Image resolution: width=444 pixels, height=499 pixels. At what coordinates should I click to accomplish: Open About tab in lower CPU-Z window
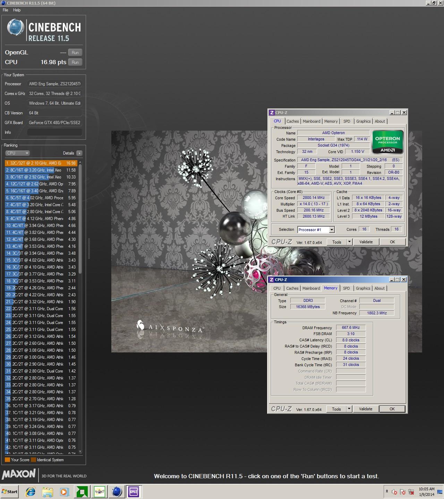[379, 288]
